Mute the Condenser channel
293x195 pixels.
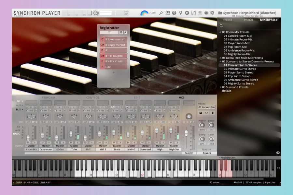click(x=43, y=142)
